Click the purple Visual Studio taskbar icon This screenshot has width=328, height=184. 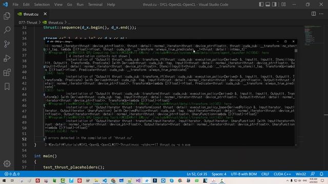click(138, 180)
